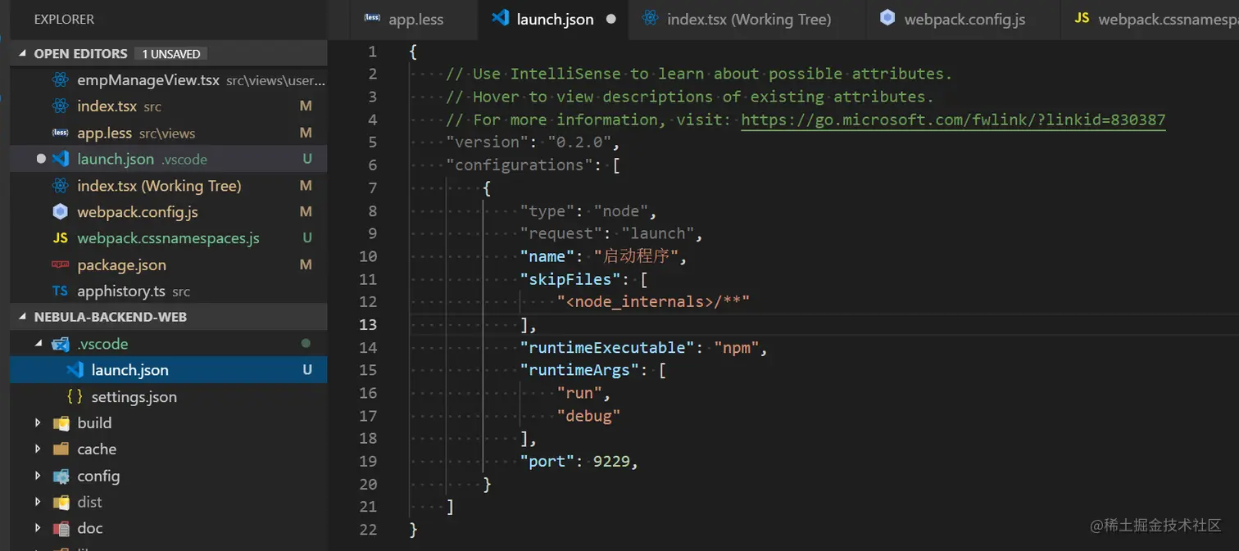1239x551 pixels.
Task: Click the "request" key on line 9
Action: pos(561,234)
